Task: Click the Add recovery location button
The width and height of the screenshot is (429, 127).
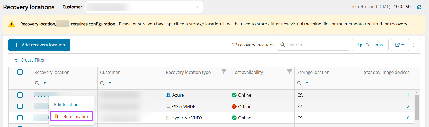Action: (39, 45)
